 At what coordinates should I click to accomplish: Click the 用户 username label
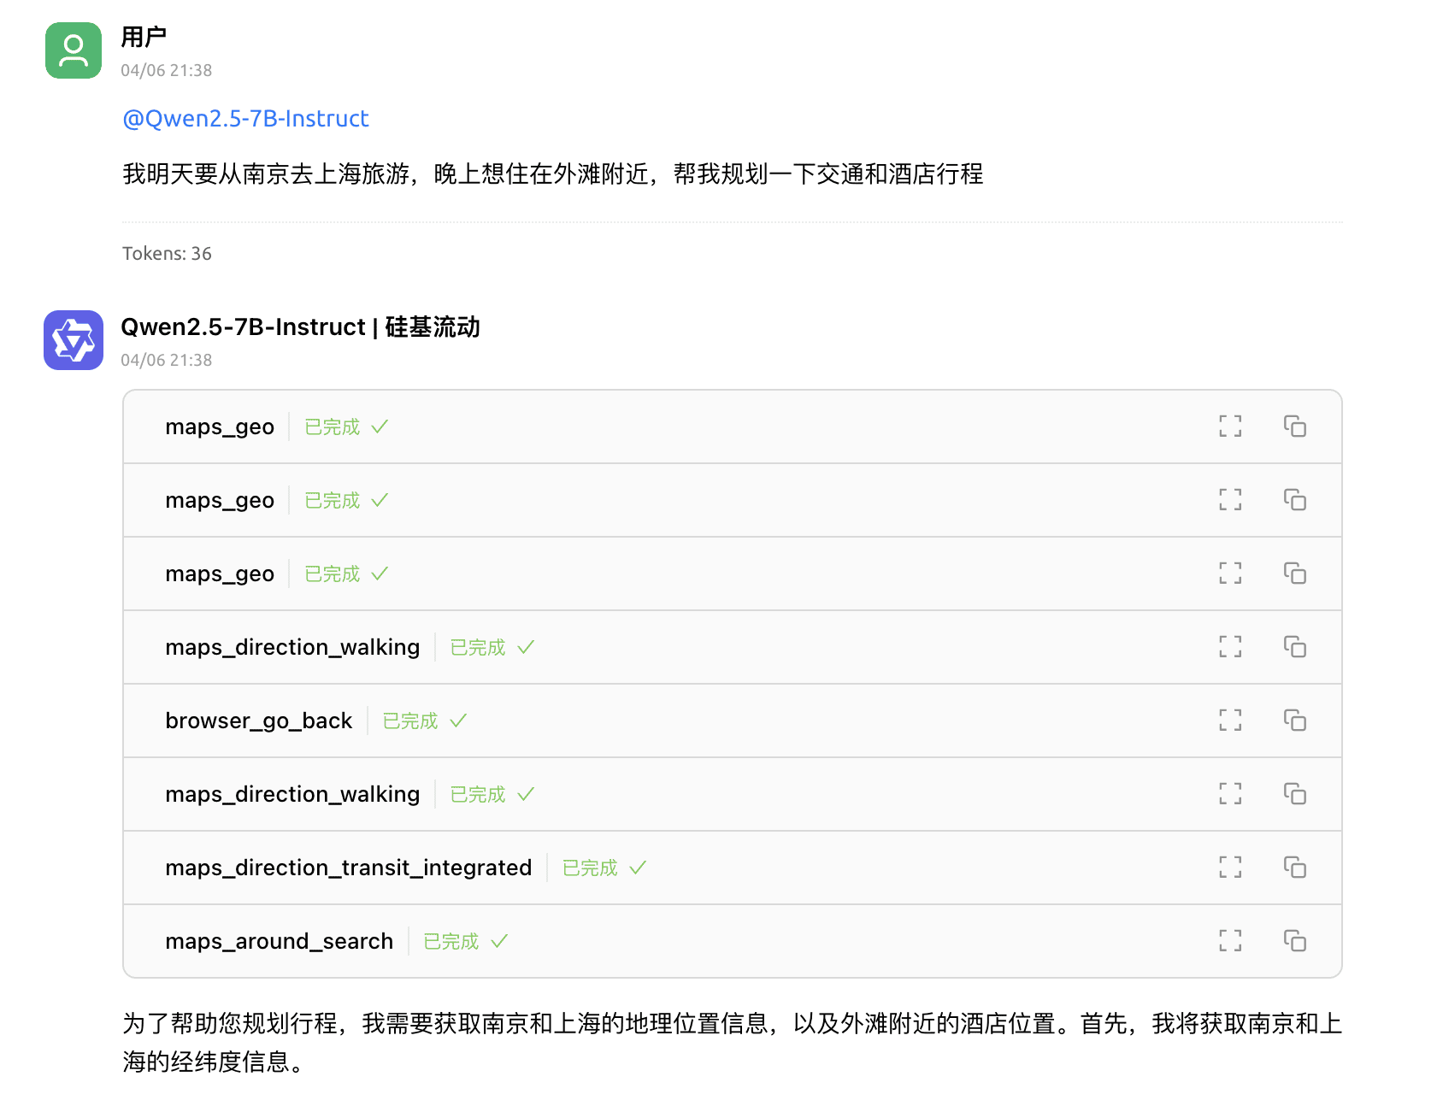click(x=144, y=37)
